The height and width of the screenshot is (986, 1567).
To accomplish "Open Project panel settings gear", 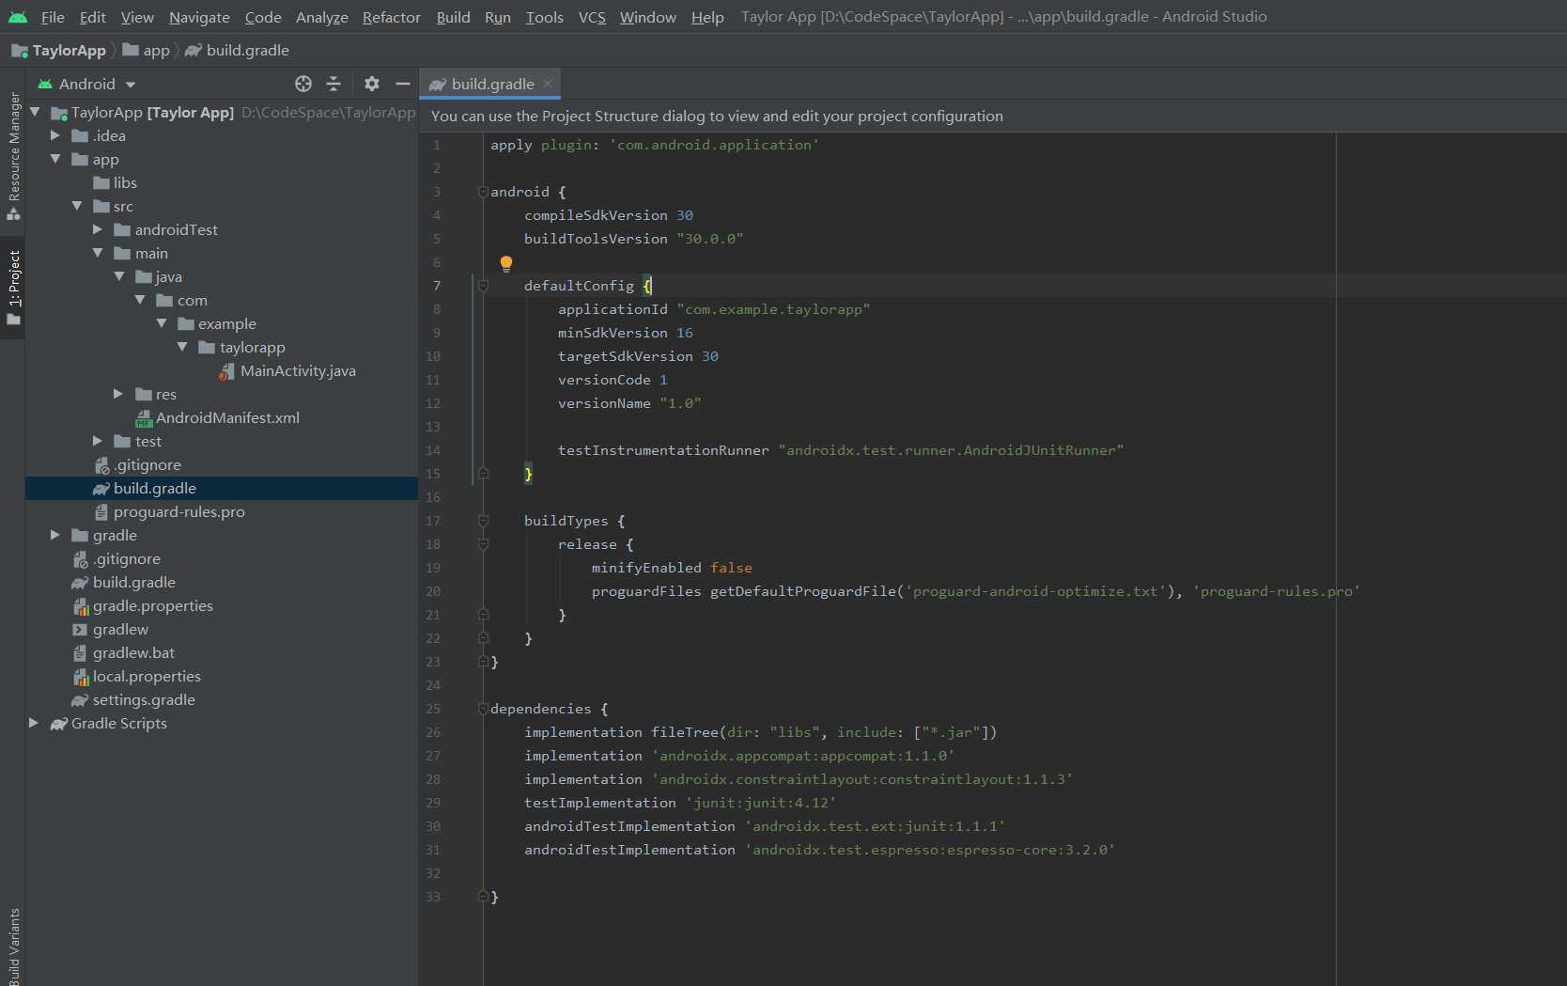I will point(372,84).
